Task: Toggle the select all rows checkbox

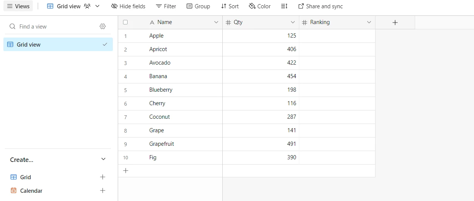Action: pyautogui.click(x=125, y=22)
